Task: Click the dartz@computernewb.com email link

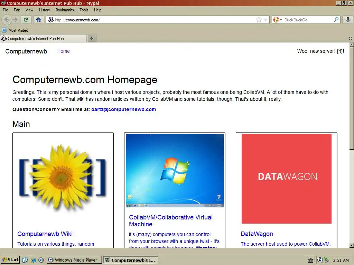Action: click(123, 109)
